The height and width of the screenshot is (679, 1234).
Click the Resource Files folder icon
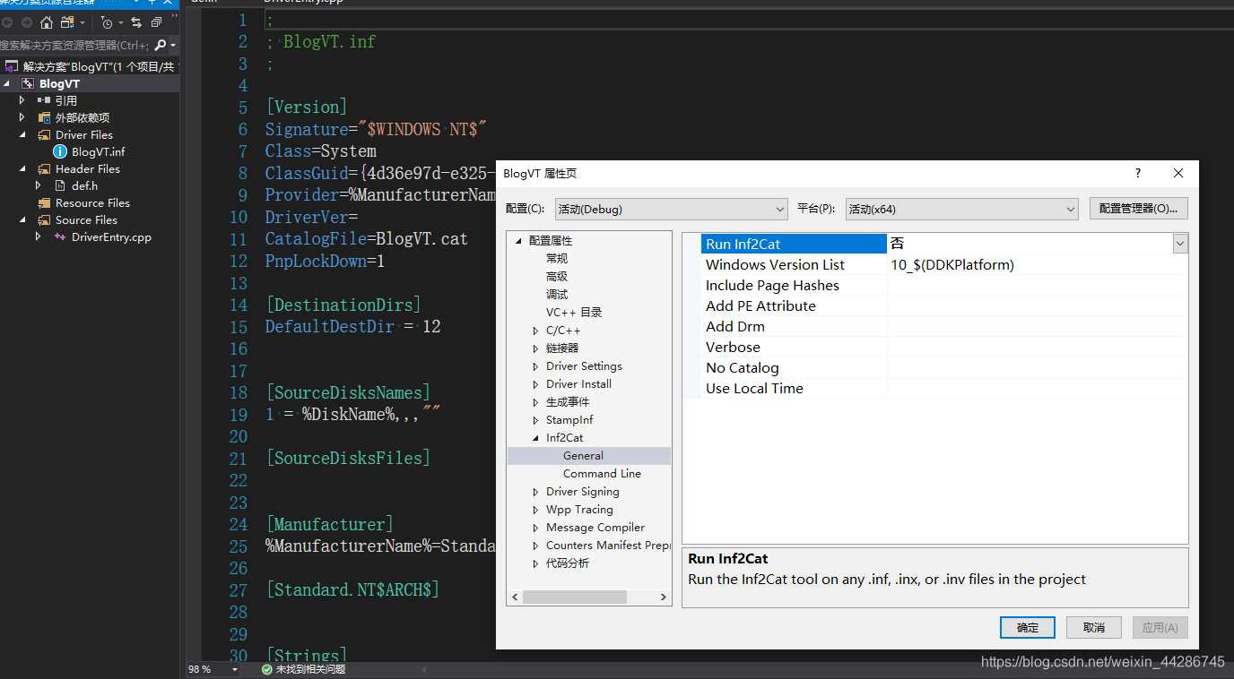pos(45,202)
